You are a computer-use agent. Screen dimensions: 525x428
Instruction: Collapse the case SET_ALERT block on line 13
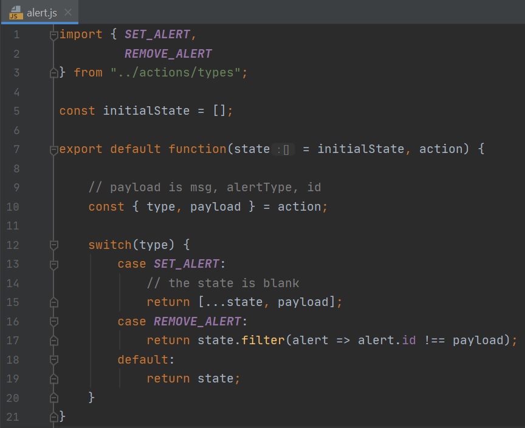(x=53, y=264)
